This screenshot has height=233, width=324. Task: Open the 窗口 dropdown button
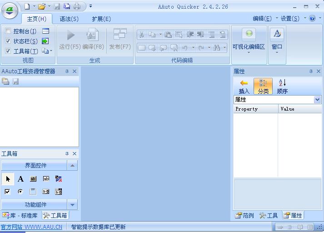pos(277,41)
